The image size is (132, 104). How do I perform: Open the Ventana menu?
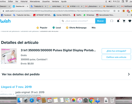pos(55,1)
